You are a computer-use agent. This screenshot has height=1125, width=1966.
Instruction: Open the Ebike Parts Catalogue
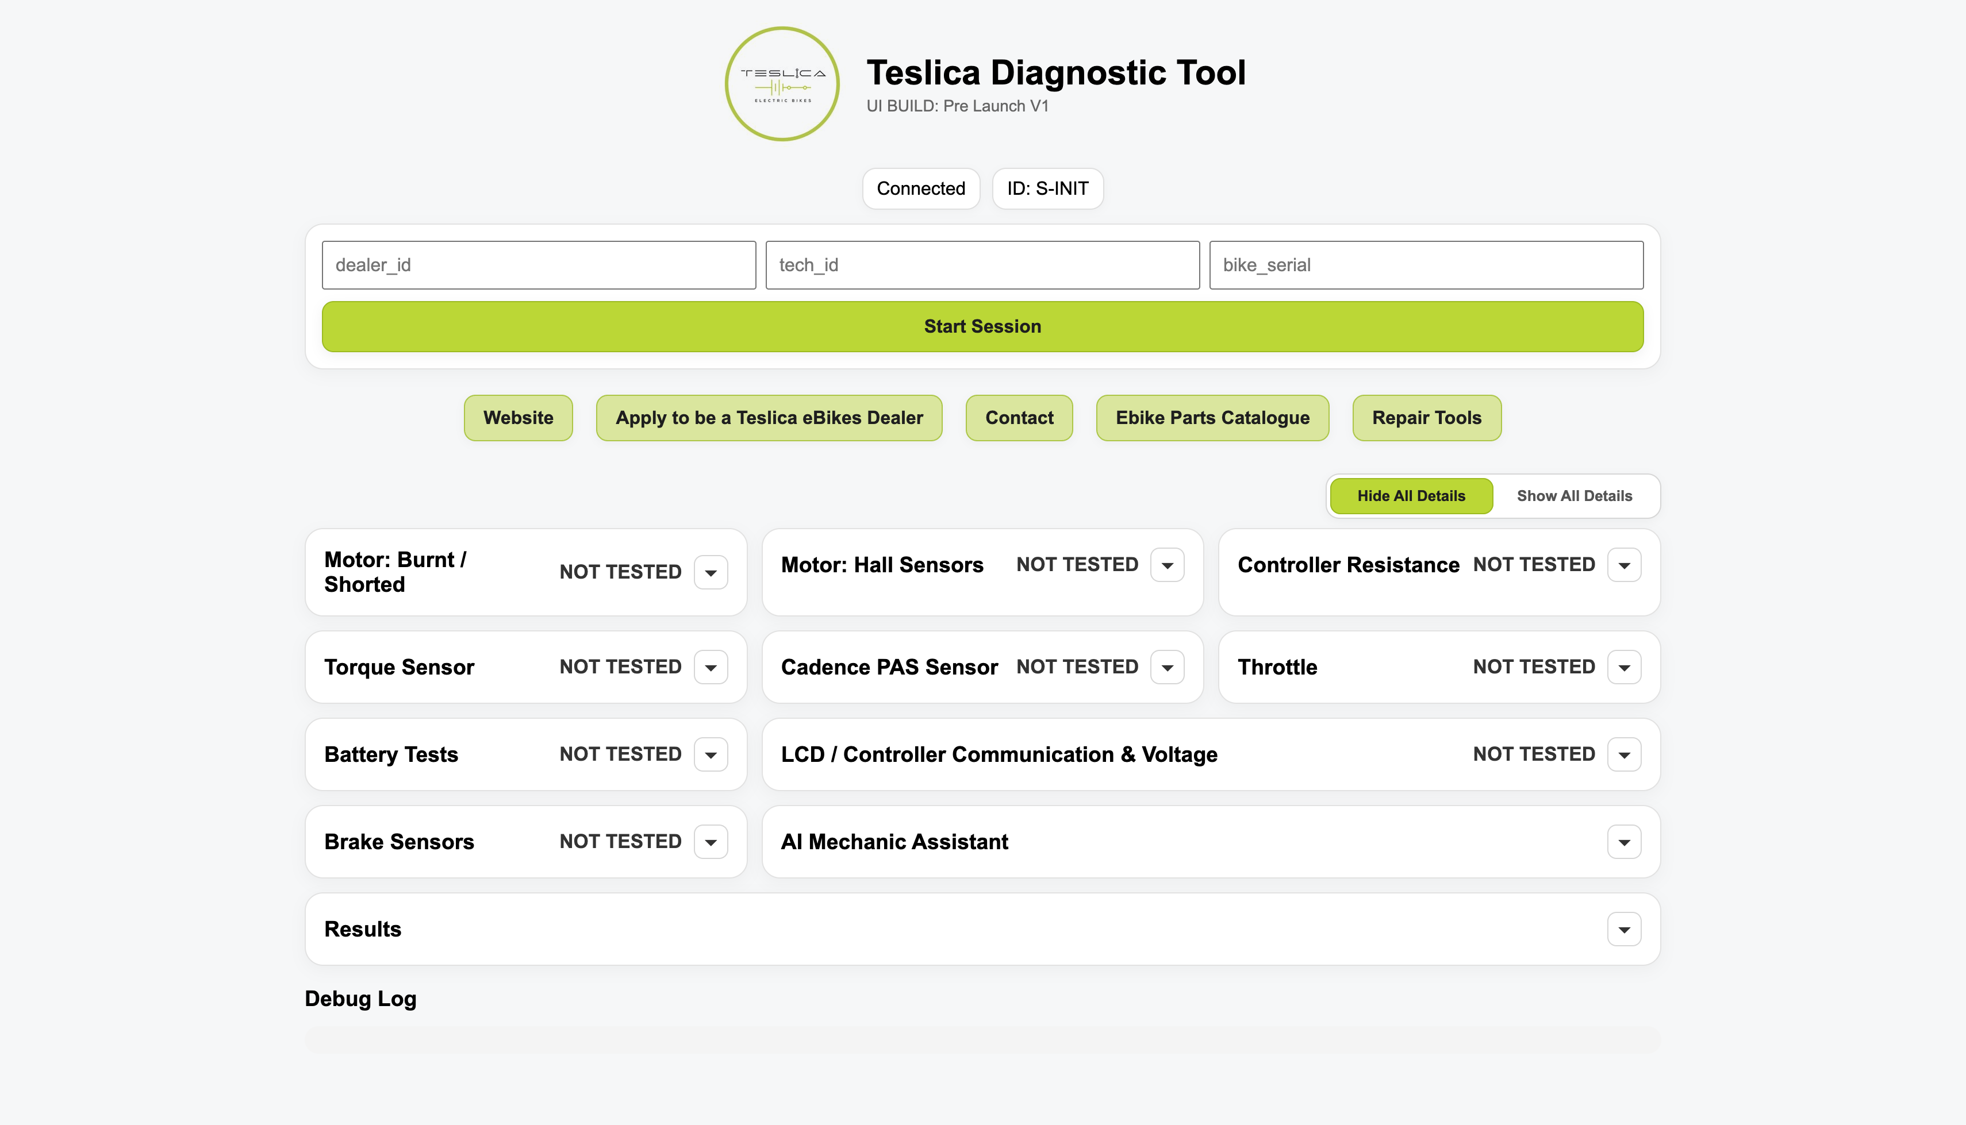[1212, 418]
